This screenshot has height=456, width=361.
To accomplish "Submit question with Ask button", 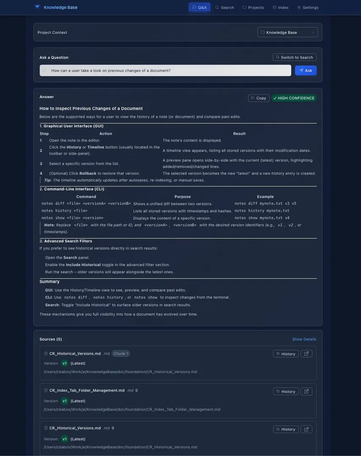I will pos(306,70).
